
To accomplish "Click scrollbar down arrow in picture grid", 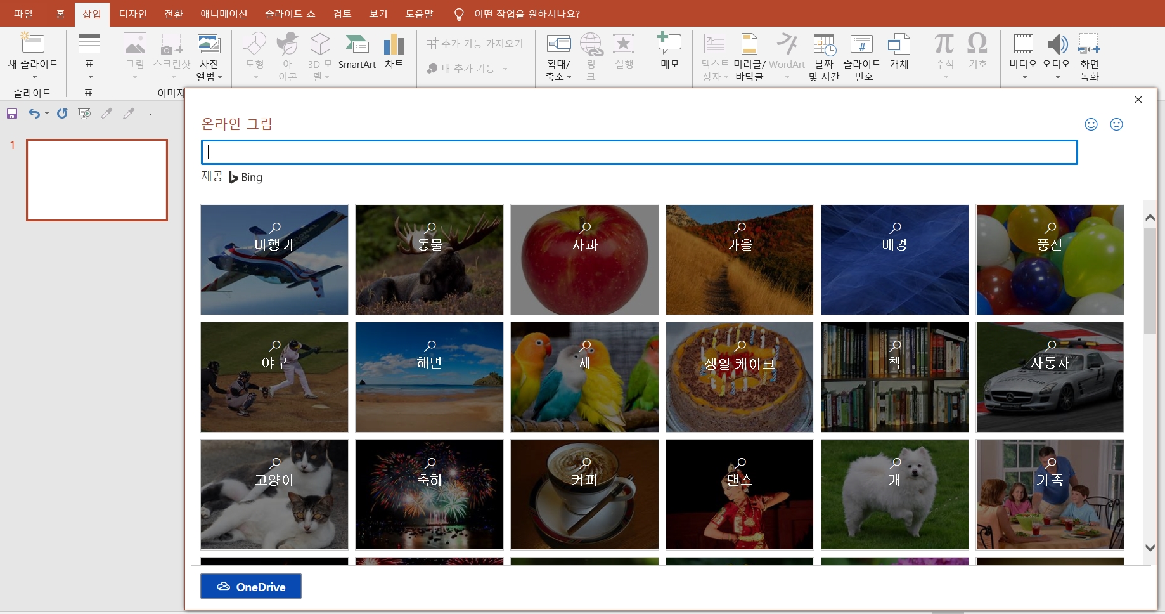I will 1150,548.
